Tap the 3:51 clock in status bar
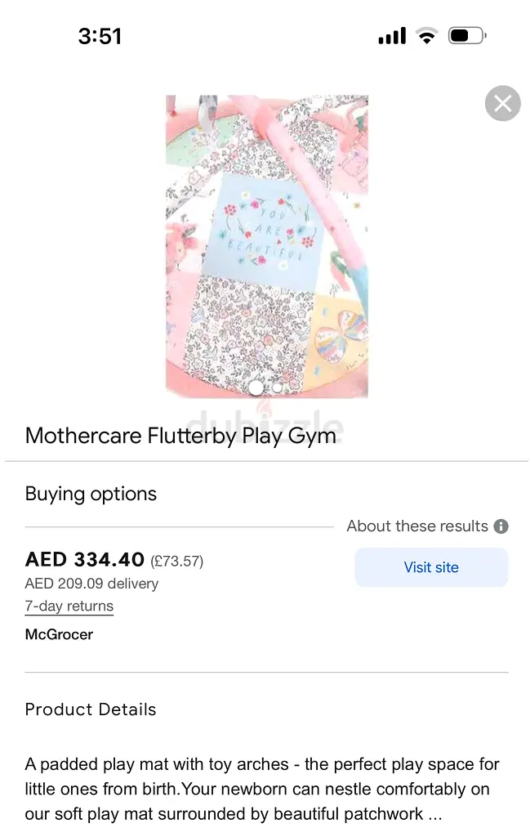 (x=100, y=36)
